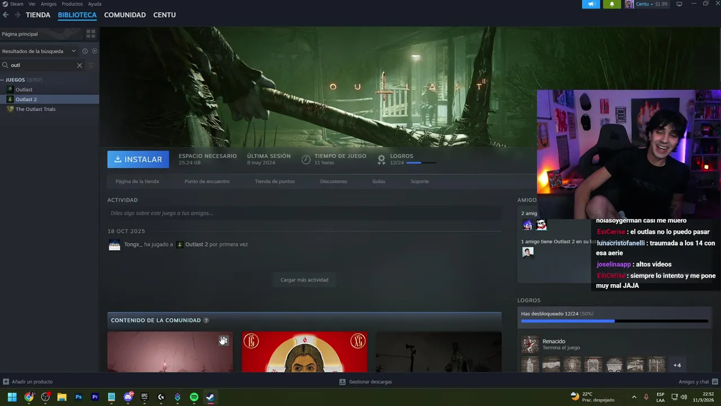
Task: Open the Windows Start menu
Action: [x=12, y=397]
